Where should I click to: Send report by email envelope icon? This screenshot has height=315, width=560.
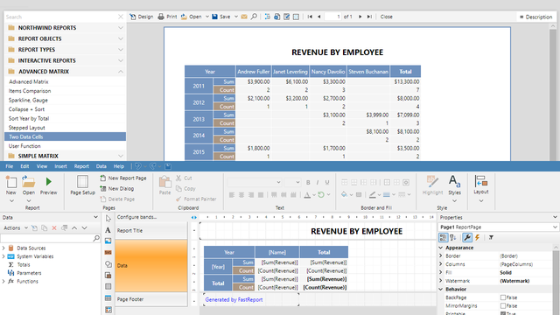244,17
